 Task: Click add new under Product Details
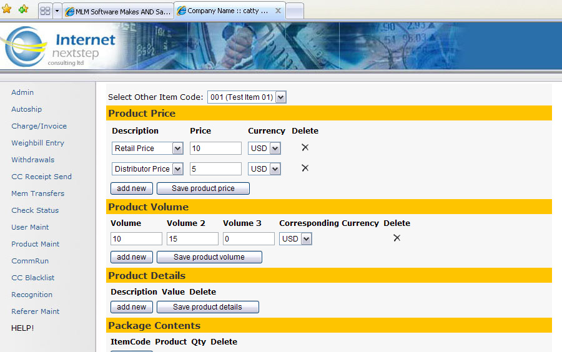pos(132,307)
